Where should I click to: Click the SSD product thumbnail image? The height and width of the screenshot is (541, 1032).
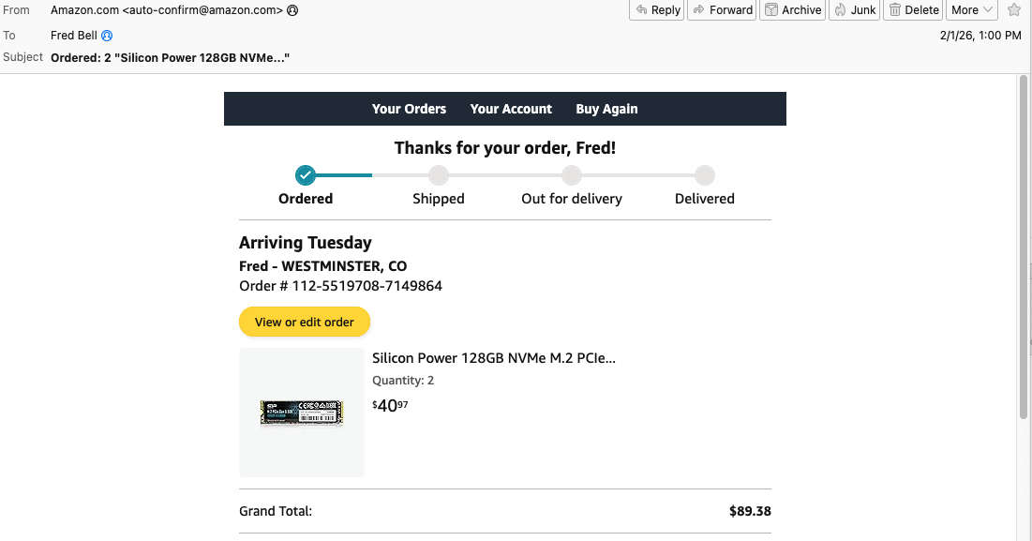(302, 413)
